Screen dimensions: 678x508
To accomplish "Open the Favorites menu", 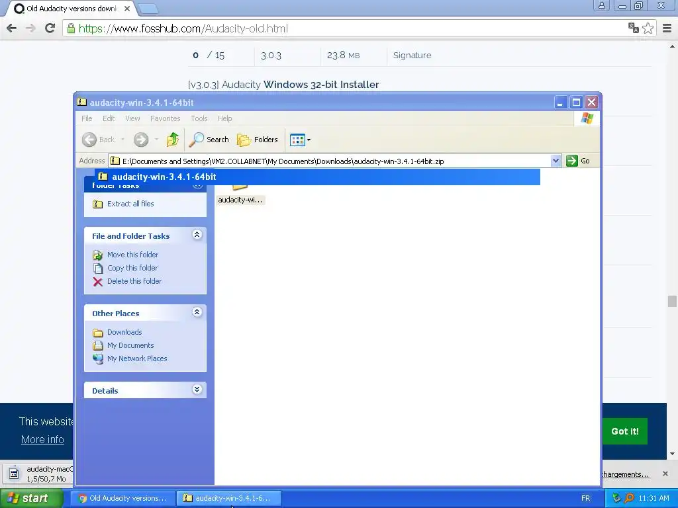I will coord(165,118).
